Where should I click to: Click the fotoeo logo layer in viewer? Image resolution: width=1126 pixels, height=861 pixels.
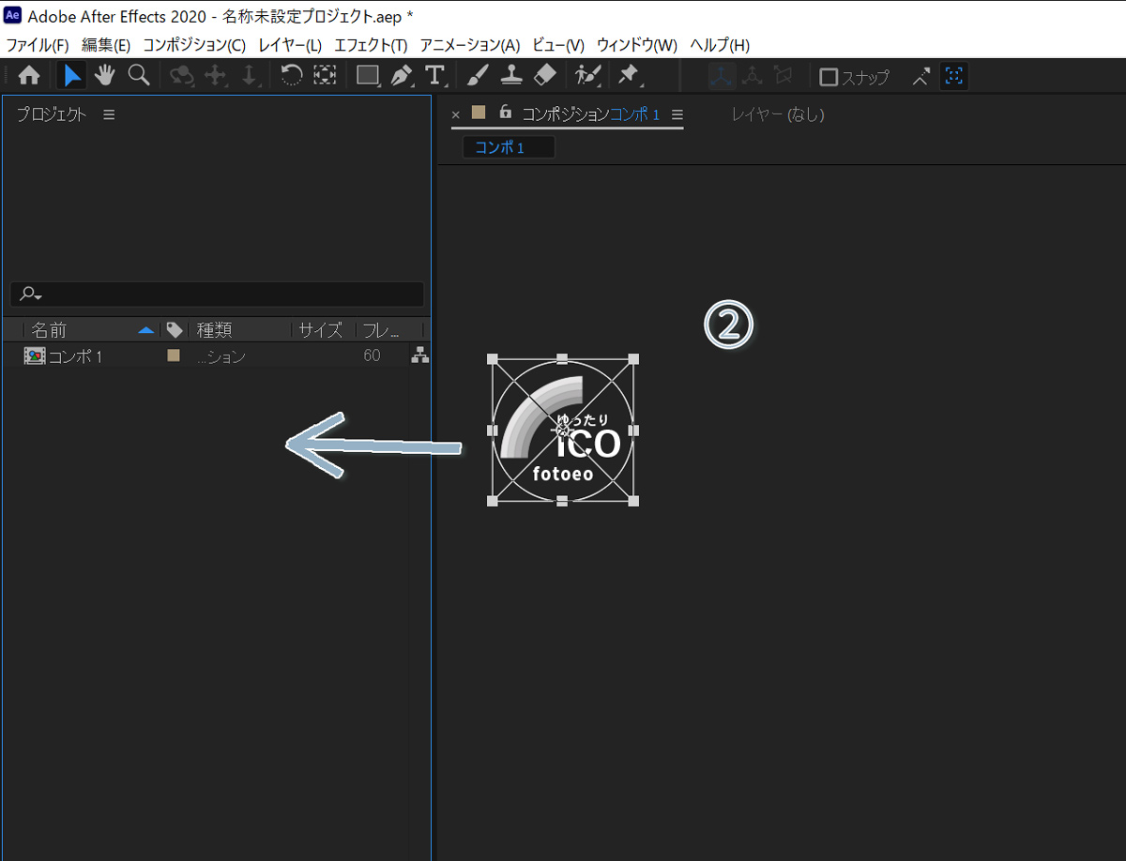(x=562, y=430)
